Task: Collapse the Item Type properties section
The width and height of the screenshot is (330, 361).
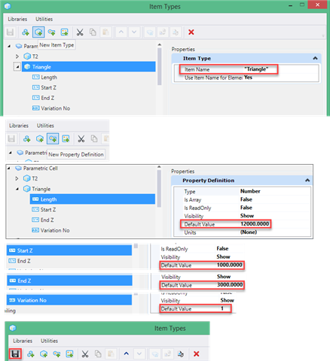Action: pyautogui.click(x=315, y=58)
